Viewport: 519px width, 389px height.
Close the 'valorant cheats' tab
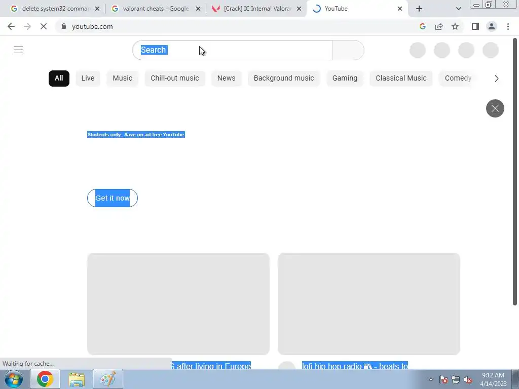198,9
